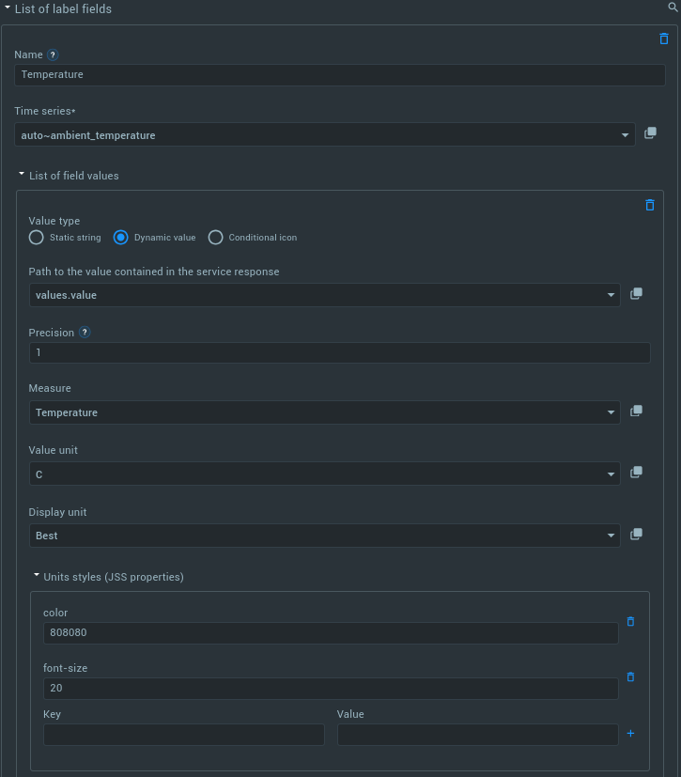681x777 pixels.
Task: Choose the Conditional icon value type
Action: point(215,238)
